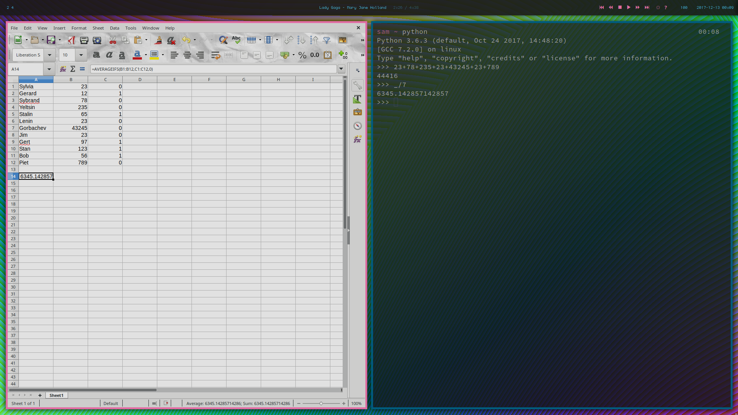Click the formula input line
The height and width of the screenshot is (415, 738).
(x=213, y=69)
